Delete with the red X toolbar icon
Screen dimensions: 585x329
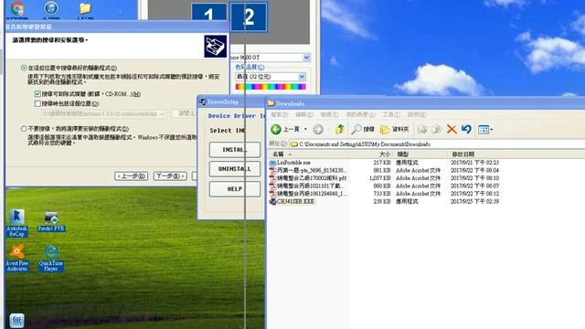click(452, 130)
